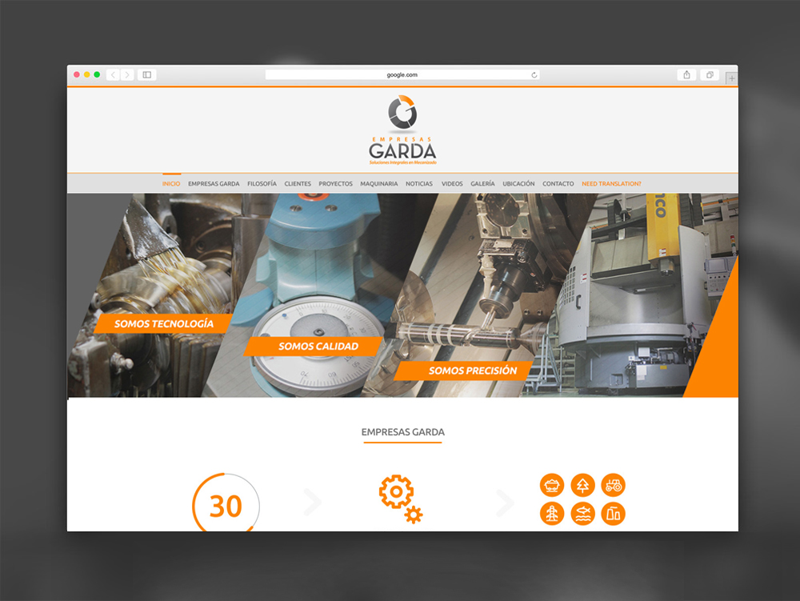The width and height of the screenshot is (800, 601).
Task: Navigate to the MAQUINARIA menu item
Action: (x=378, y=184)
